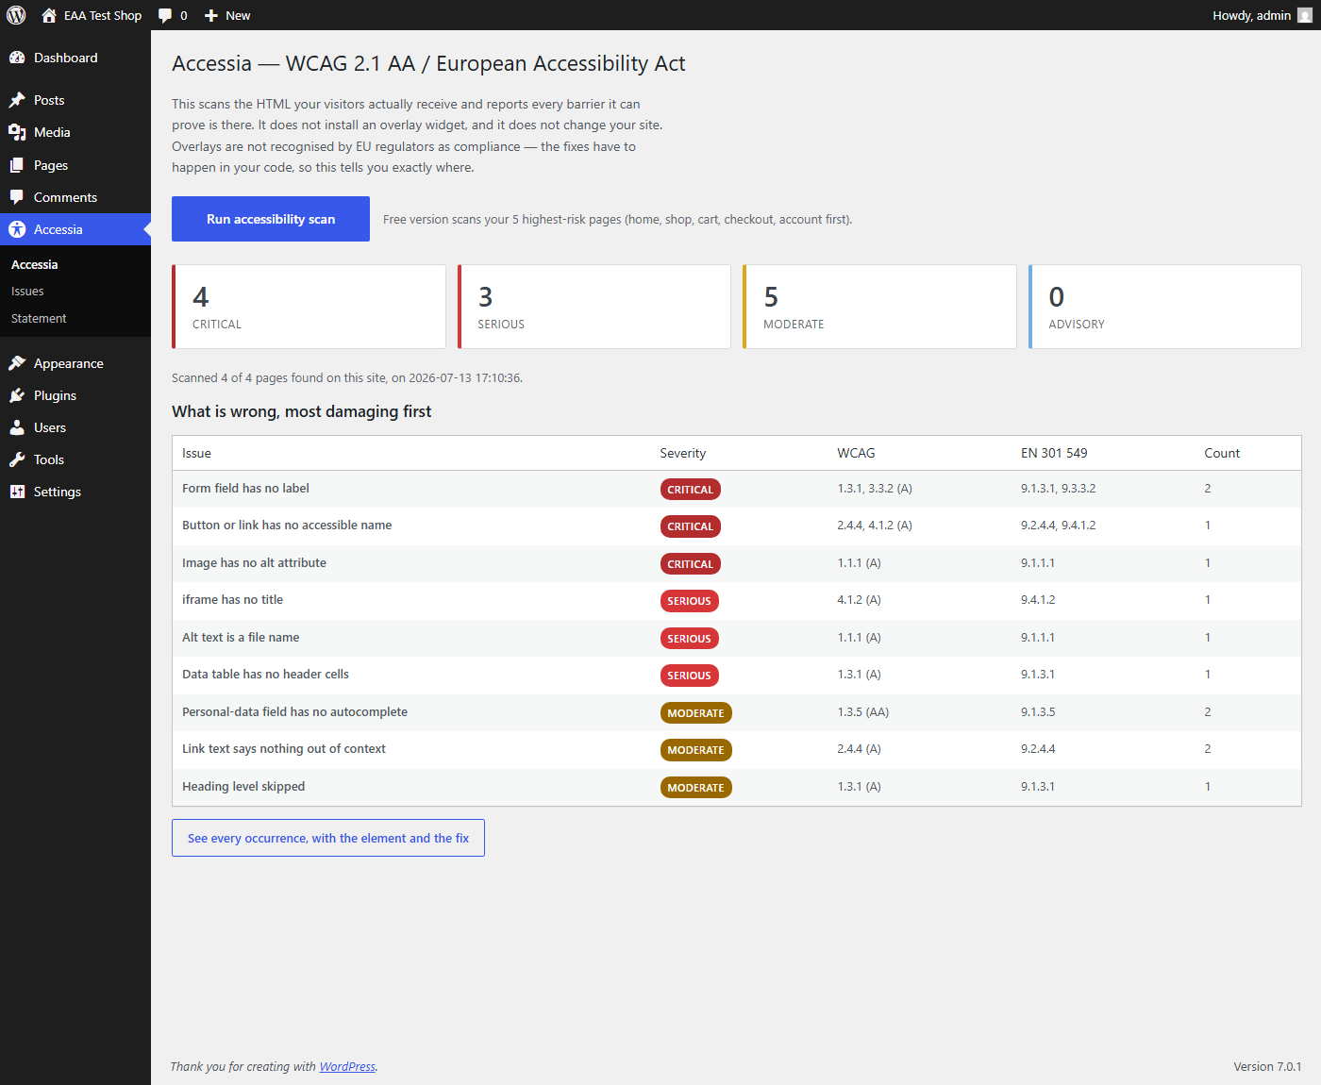Open the Appearance menu item

coord(75,363)
